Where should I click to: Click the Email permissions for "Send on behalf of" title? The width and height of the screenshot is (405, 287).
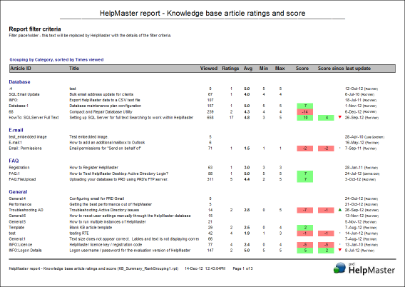coord(105,148)
